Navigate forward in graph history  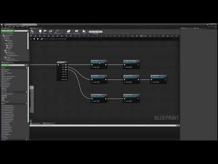click(x=38, y=39)
